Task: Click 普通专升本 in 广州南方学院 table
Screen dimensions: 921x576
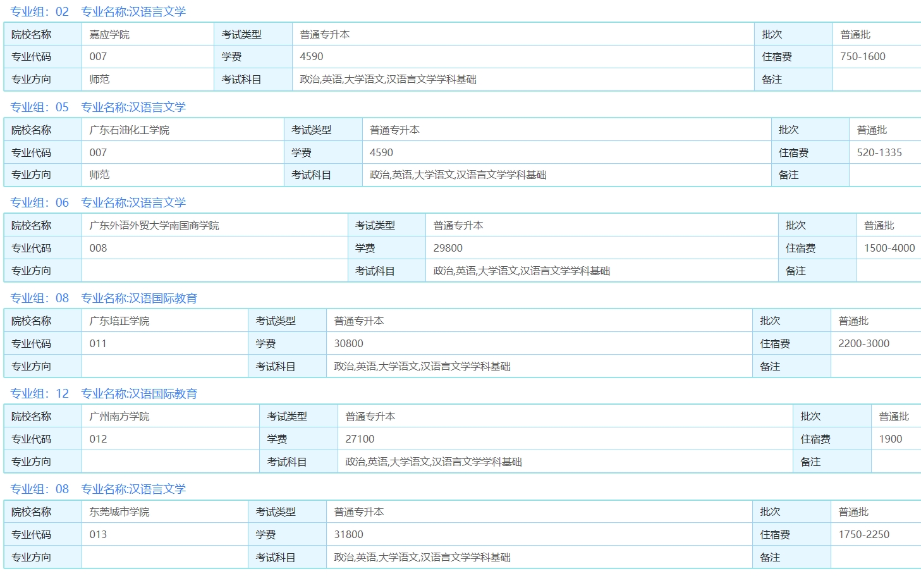Action: pyautogui.click(x=370, y=417)
